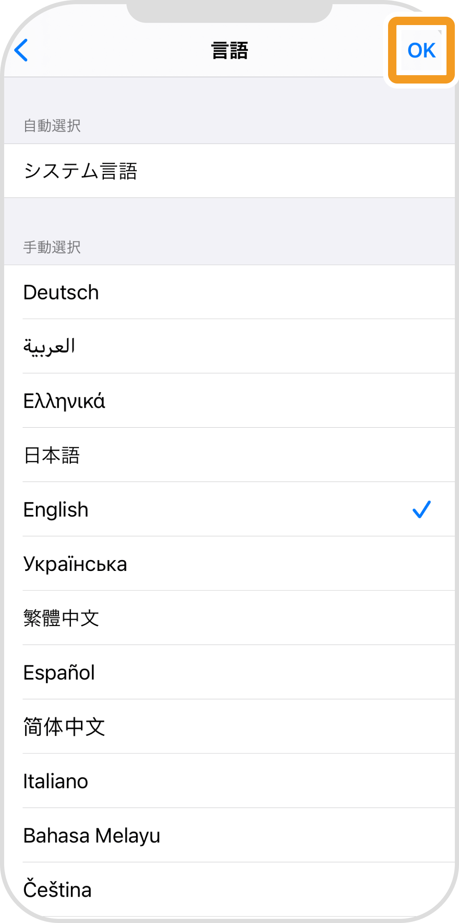Click the 自動選択 section header

click(x=52, y=125)
